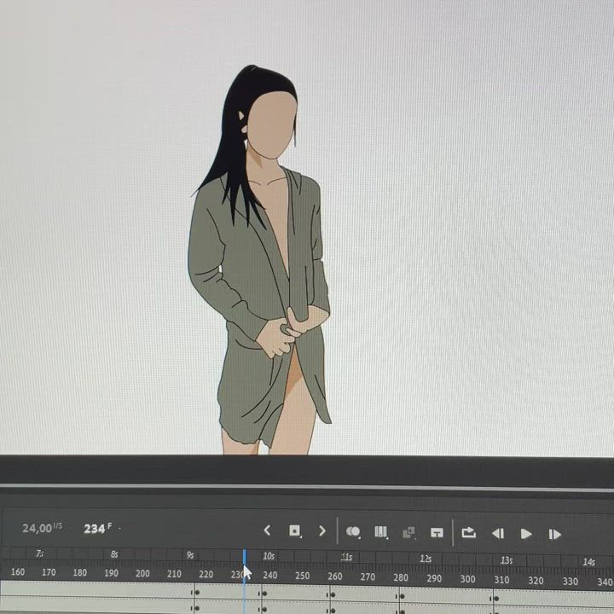Step back one frame
This screenshot has height=614, width=614.
pyautogui.click(x=498, y=533)
